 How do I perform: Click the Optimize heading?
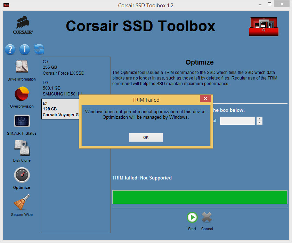pos(200,62)
